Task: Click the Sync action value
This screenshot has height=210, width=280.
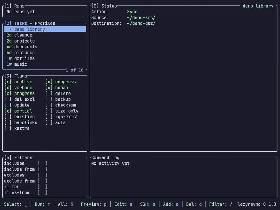Action: (x=132, y=12)
